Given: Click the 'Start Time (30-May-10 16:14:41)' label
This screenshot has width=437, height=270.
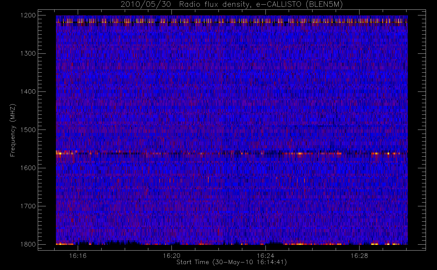Looking at the screenshot, I should (232, 262).
